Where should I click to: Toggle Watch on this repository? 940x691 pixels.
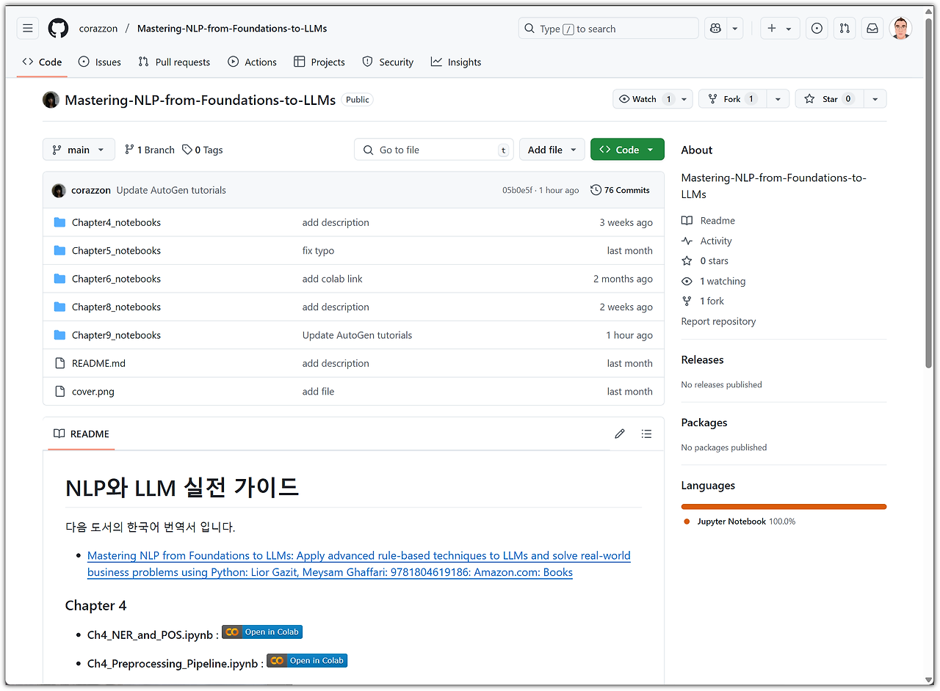(645, 99)
